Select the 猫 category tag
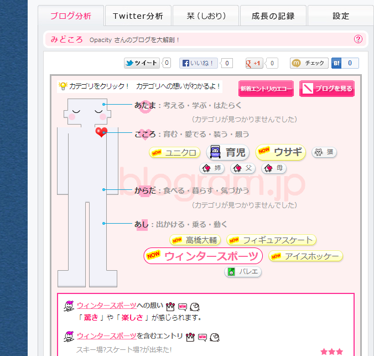The image size is (374, 356). click(324, 152)
